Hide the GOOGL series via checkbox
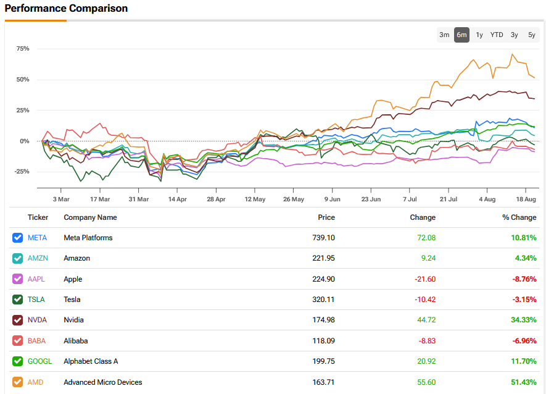546x394 pixels. [17, 361]
